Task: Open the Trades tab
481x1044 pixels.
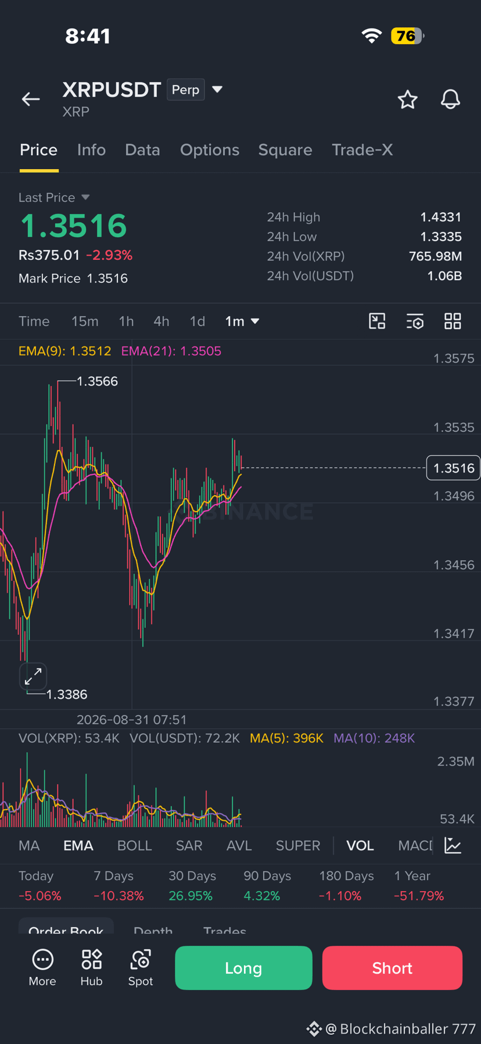Action: point(225,929)
